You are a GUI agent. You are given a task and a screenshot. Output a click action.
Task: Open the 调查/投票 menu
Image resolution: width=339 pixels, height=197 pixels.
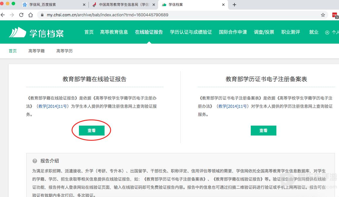point(264,32)
